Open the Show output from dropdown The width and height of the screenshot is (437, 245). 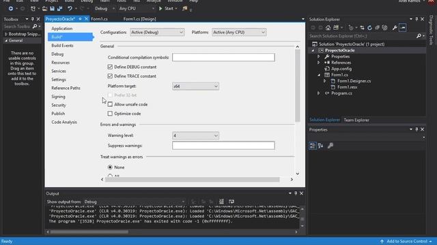(x=135, y=201)
